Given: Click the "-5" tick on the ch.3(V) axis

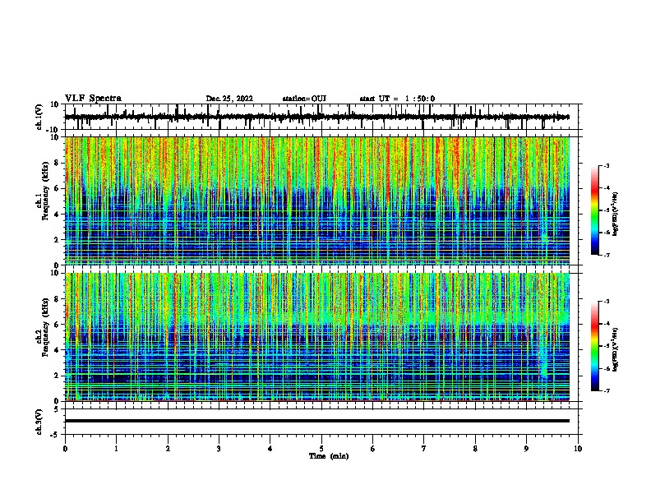Looking at the screenshot, I should click(x=56, y=435).
